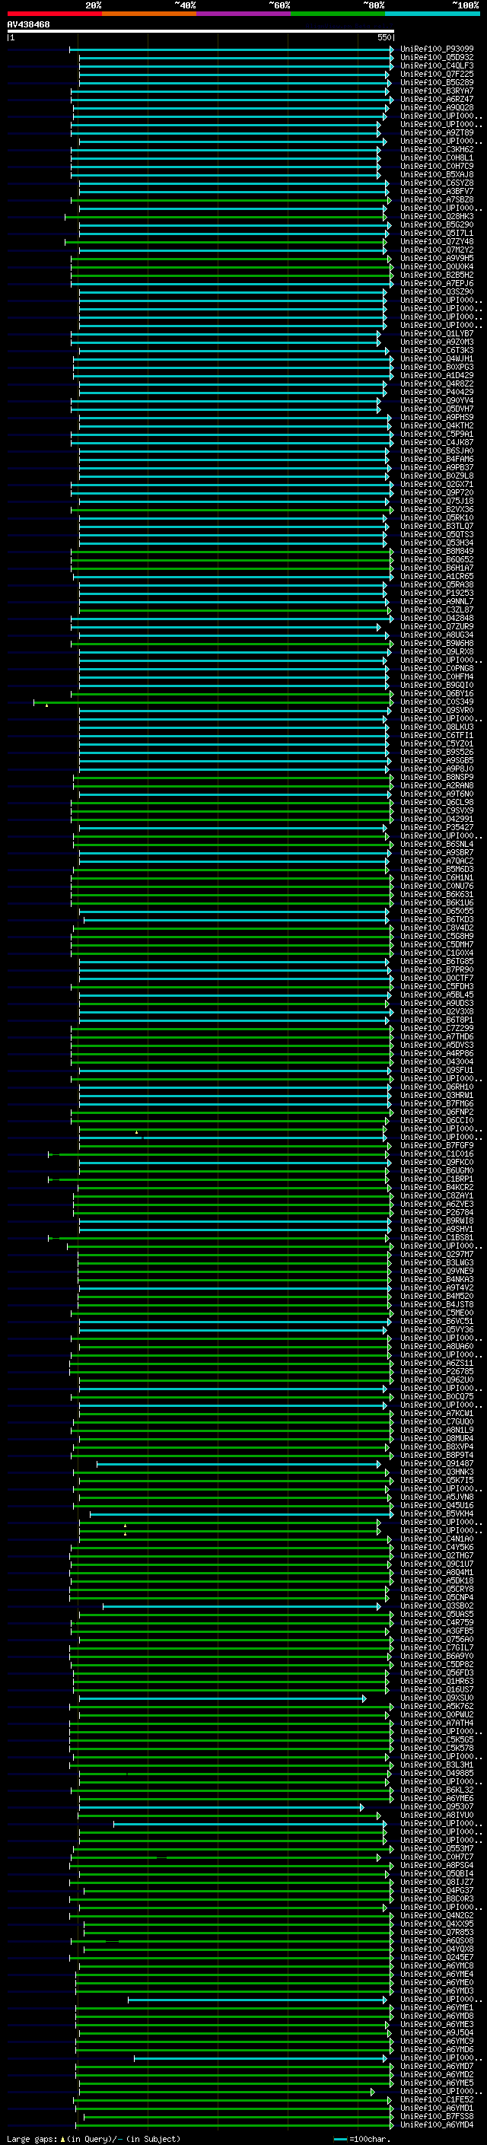Open hit UniRef100_B3RYA7
Image resolution: width=487 pixels, height=2145 pixels.
click(437, 91)
